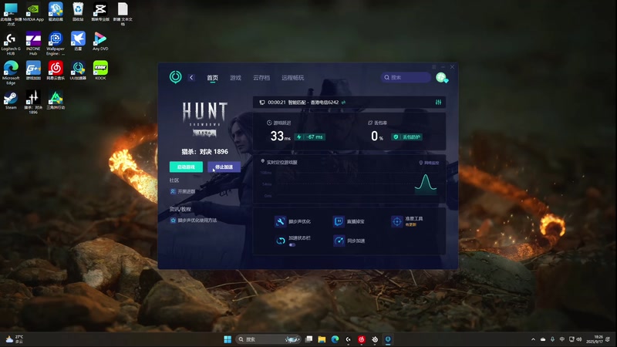The image size is (617, 347).
Task: Open the 游戏 games tab
Action: coord(235,78)
